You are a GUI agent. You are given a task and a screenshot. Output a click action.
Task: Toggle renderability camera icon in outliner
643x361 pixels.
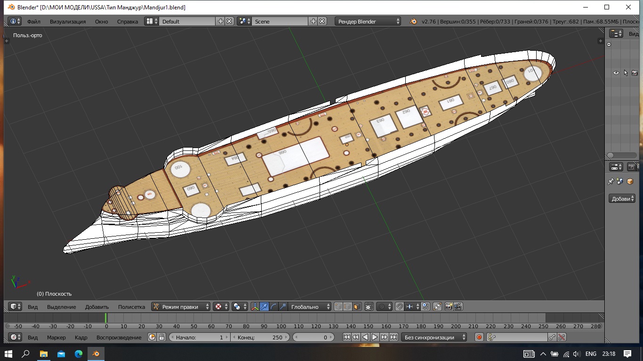click(x=635, y=73)
